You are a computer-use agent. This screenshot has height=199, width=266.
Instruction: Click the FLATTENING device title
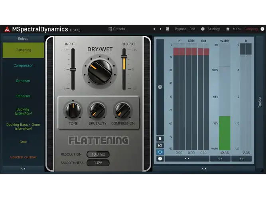(99, 140)
